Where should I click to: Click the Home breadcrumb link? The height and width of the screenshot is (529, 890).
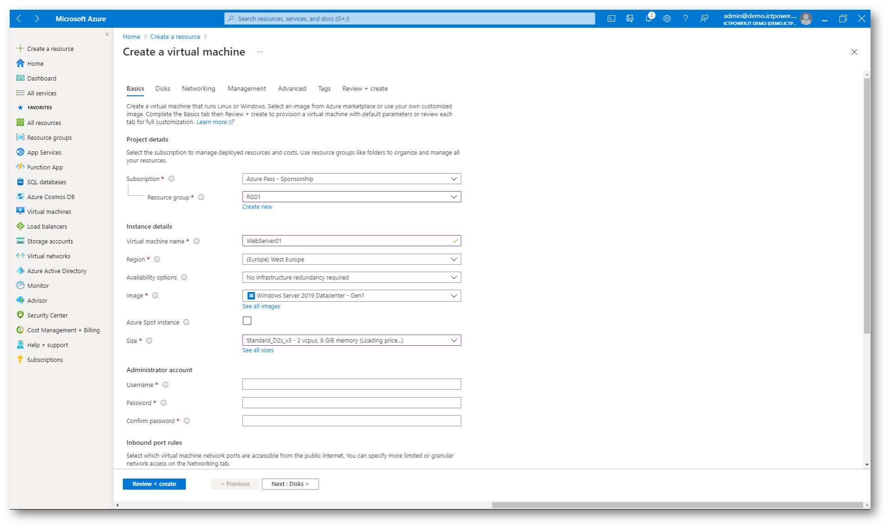pyautogui.click(x=132, y=37)
